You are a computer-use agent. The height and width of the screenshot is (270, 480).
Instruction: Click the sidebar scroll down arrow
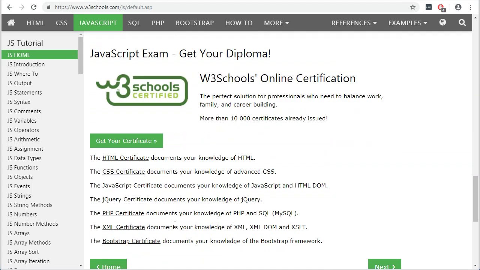tap(81, 265)
